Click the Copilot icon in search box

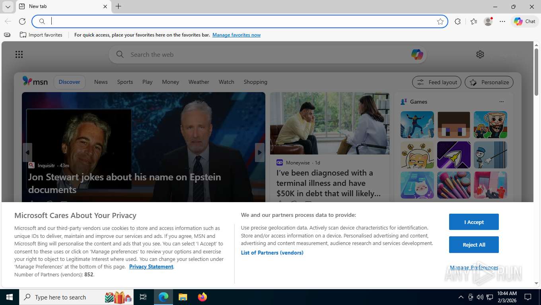[x=417, y=54]
